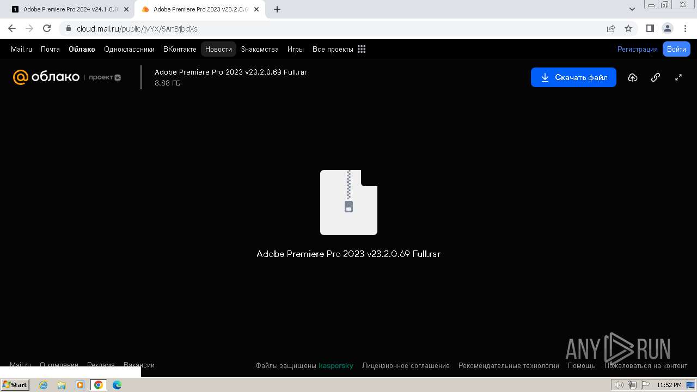Open Одноклассники from the top navigation

pos(129,49)
